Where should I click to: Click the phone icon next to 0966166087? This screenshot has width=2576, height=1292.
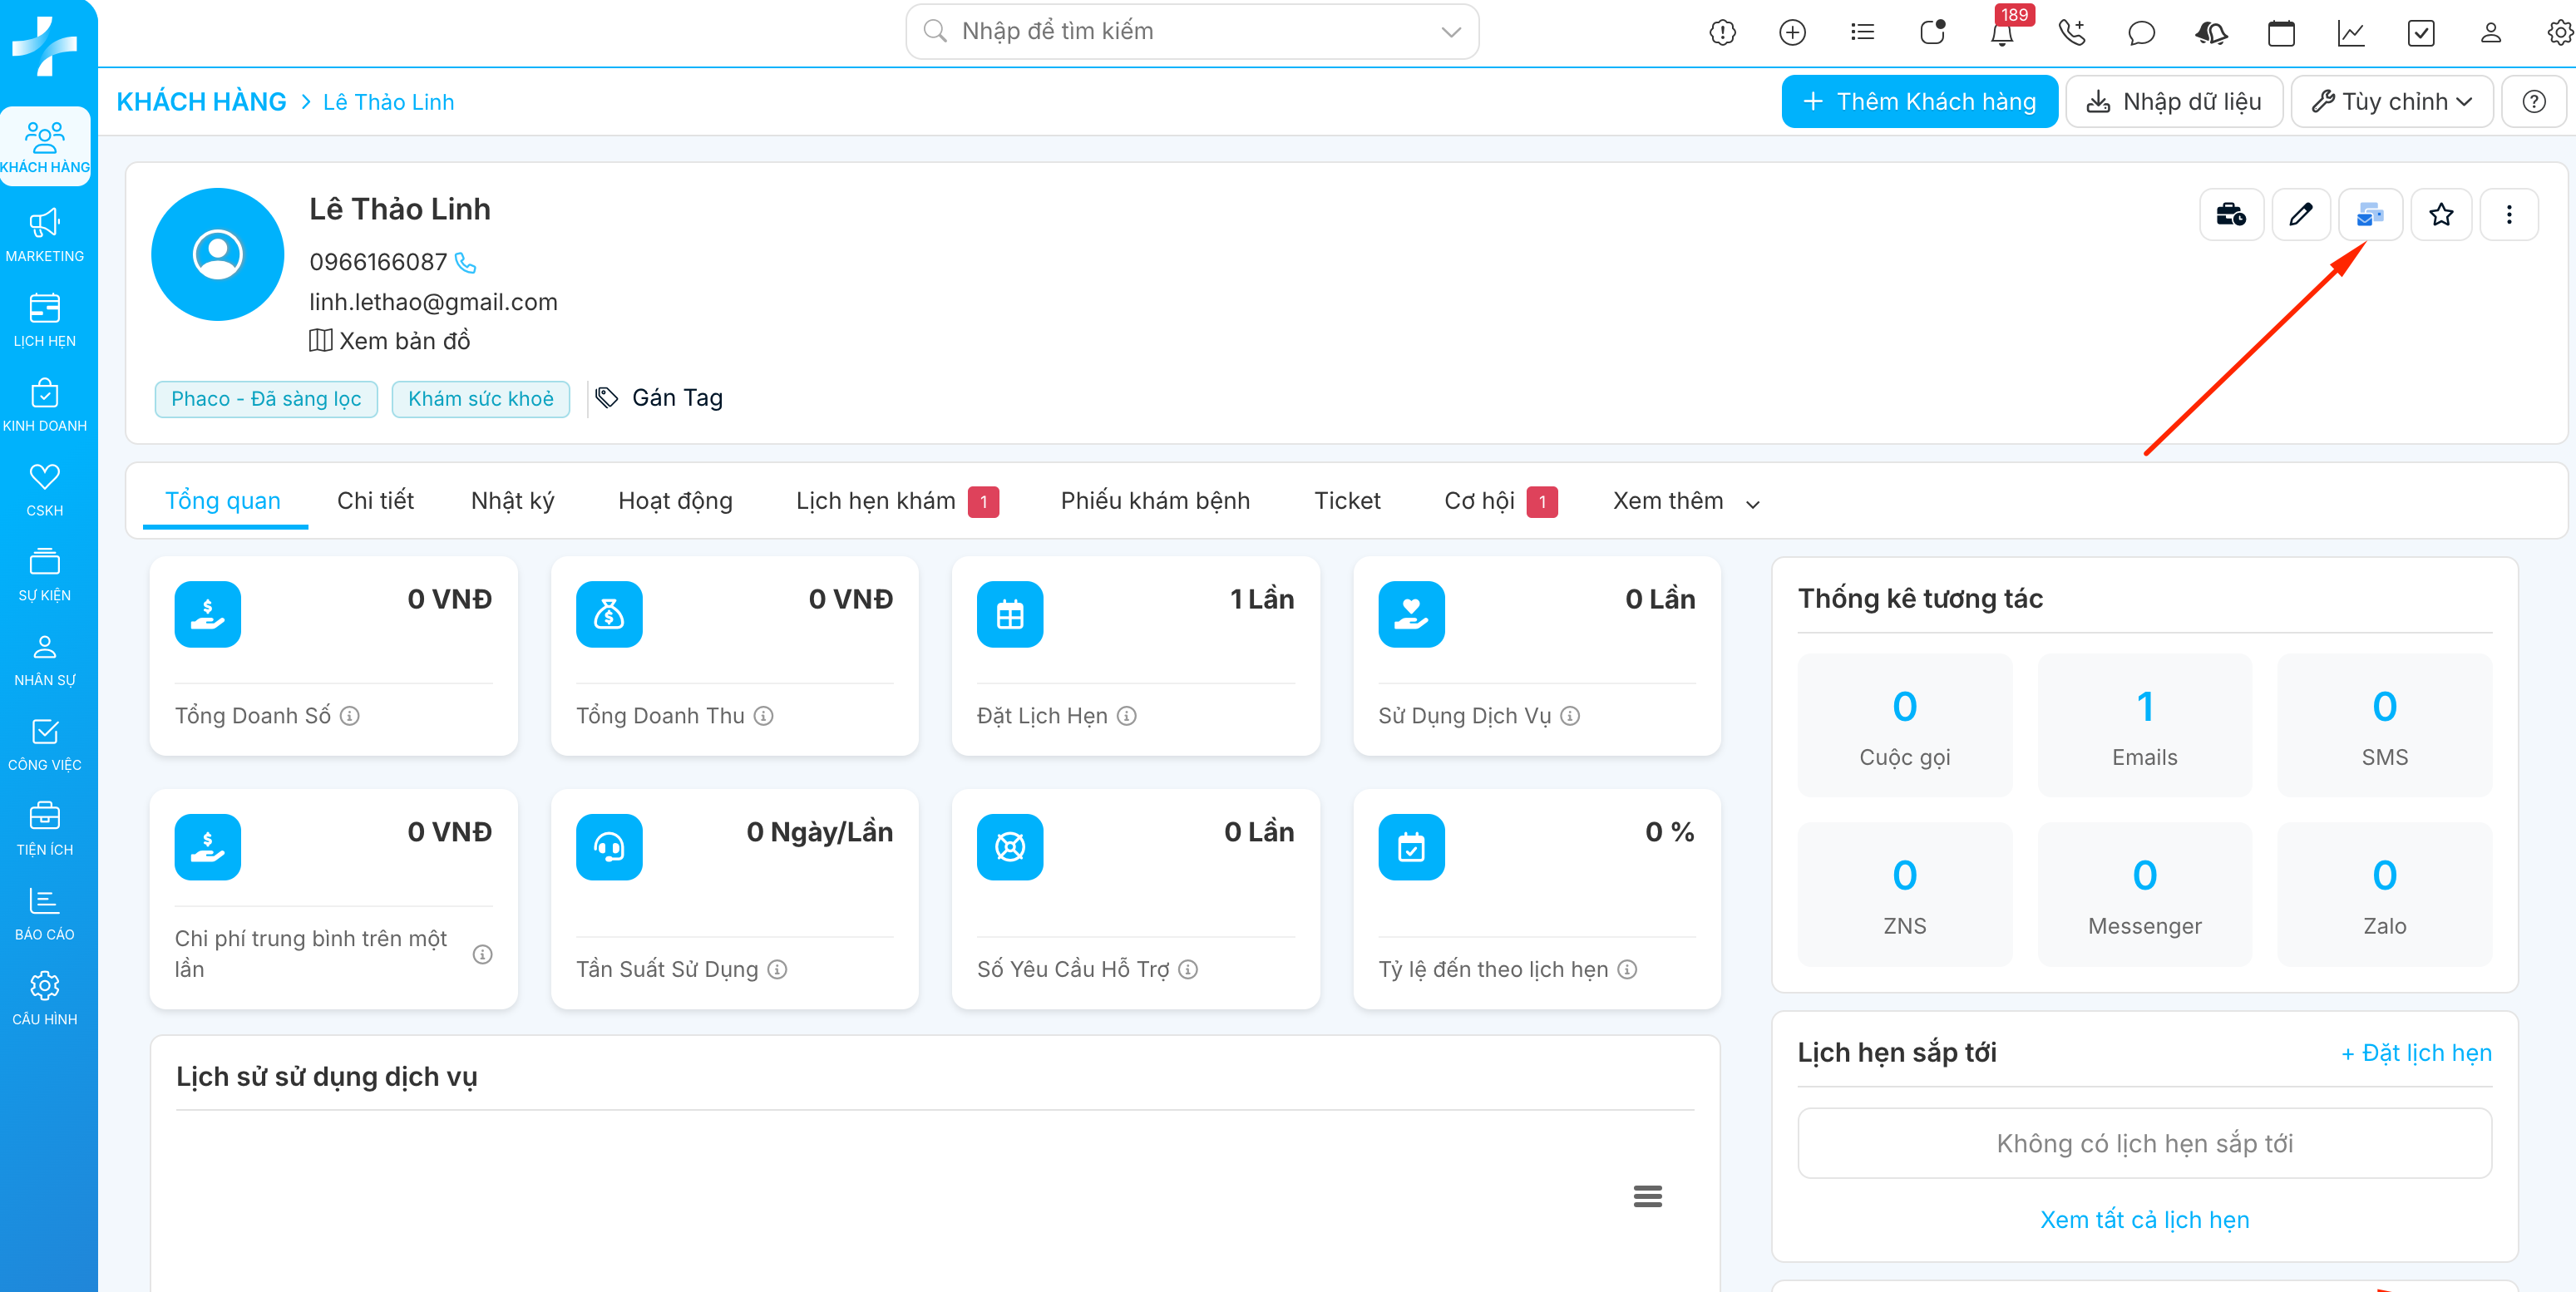click(x=466, y=263)
